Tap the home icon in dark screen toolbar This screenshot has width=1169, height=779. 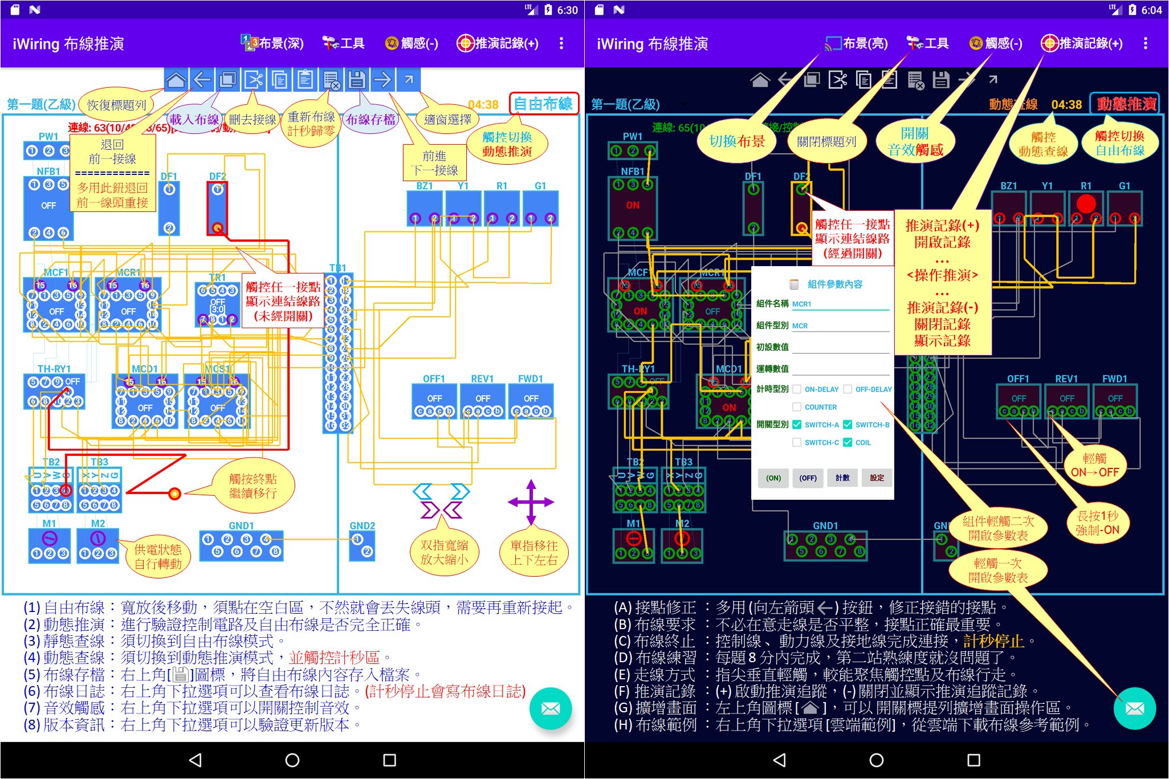[760, 80]
